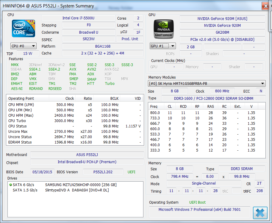Screen dimensions: 272x223
Task: Select the 533.3 frequency timing row
Action: [207, 134]
